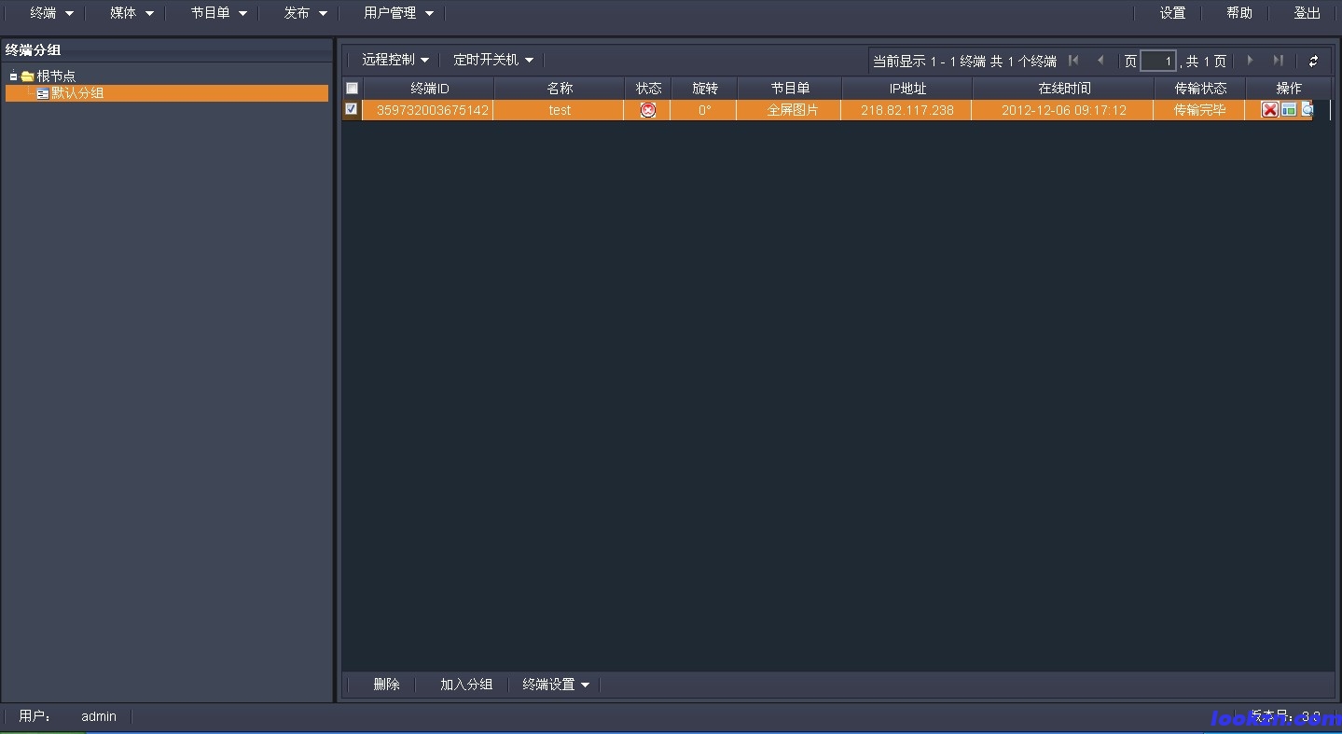Toggle the select-all checkbox in table header
This screenshot has width=1342, height=734.
(352, 89)
